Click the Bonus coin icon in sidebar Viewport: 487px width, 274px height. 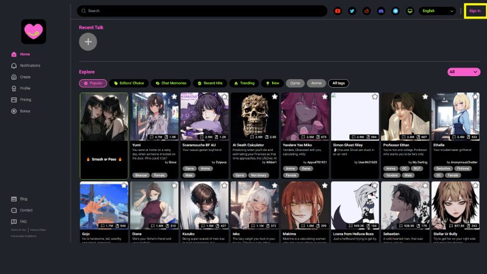[x=13, y=111]
